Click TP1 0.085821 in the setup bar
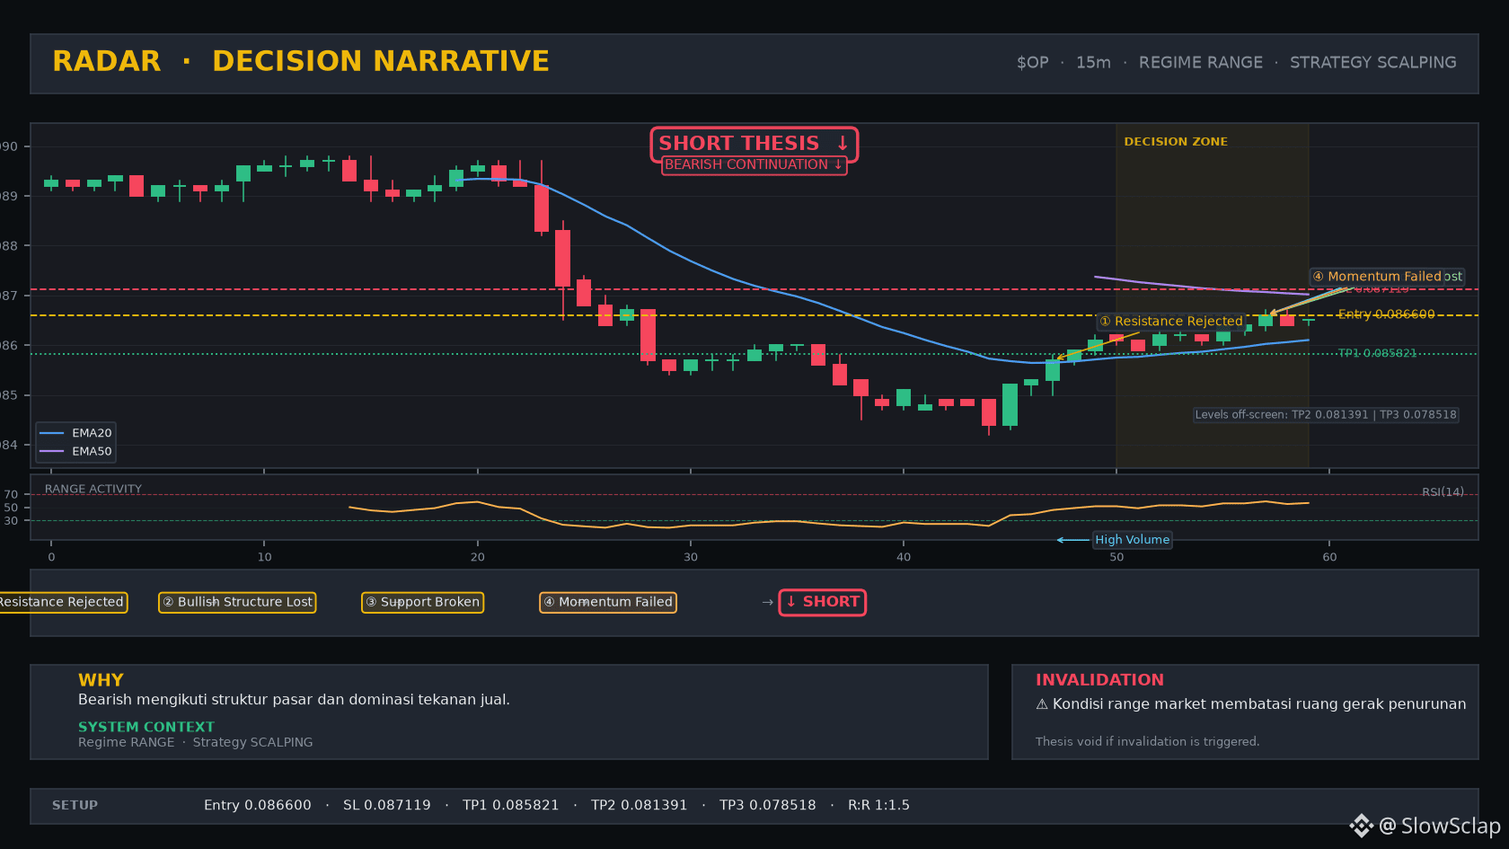This screenshot has width=1509, height=849. 511,805
